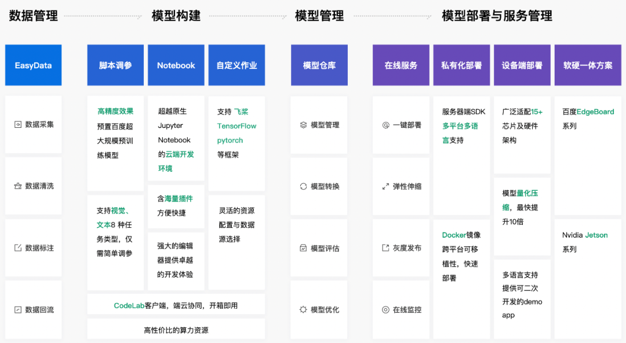
Task: Click the 多语言支持 demo app card
Action: pyautogui.click(x=522, y=299)
